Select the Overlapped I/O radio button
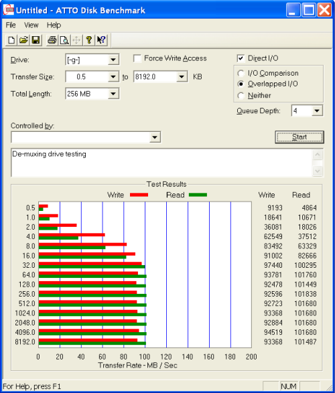Screen dimensions: 335x393 [x=241, y=84]
